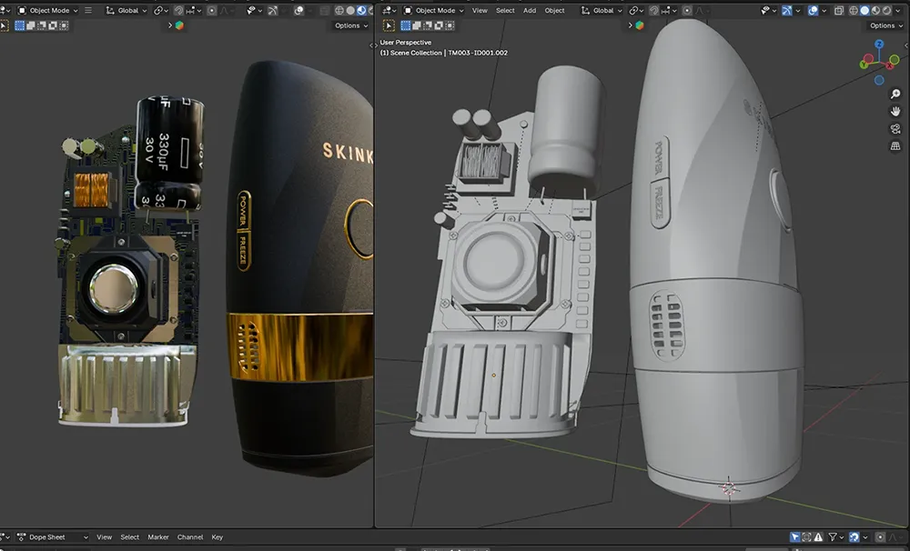The image size is (910, 551).
Task: Open Global orientation dropdown in left viewport
Action: click(126, 10)
